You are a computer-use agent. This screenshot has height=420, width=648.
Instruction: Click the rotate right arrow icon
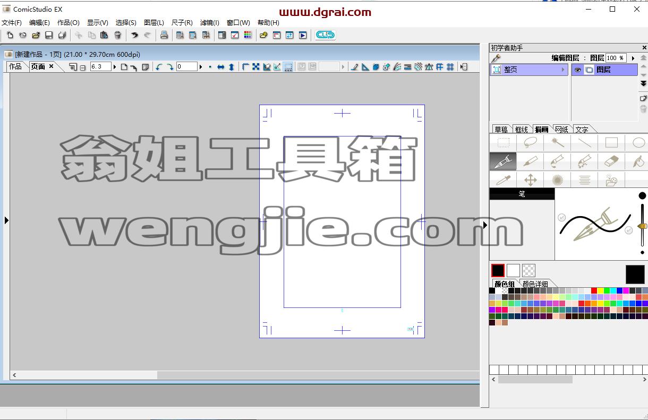(170, 67)
